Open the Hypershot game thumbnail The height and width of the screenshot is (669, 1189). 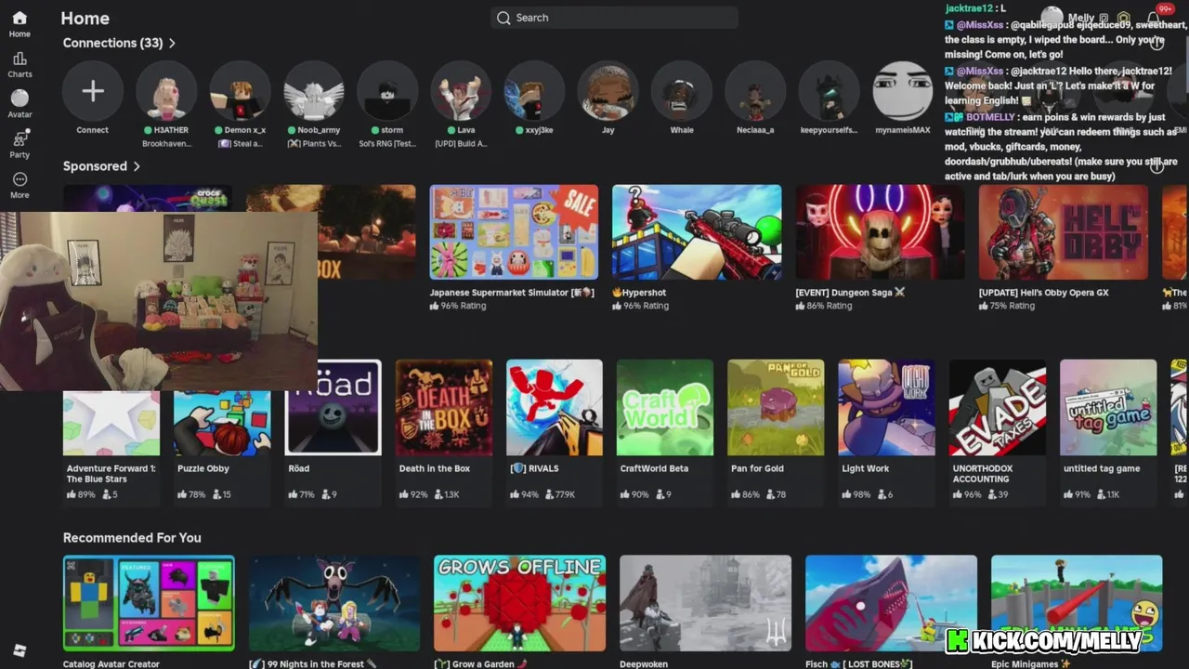[697, 232]
